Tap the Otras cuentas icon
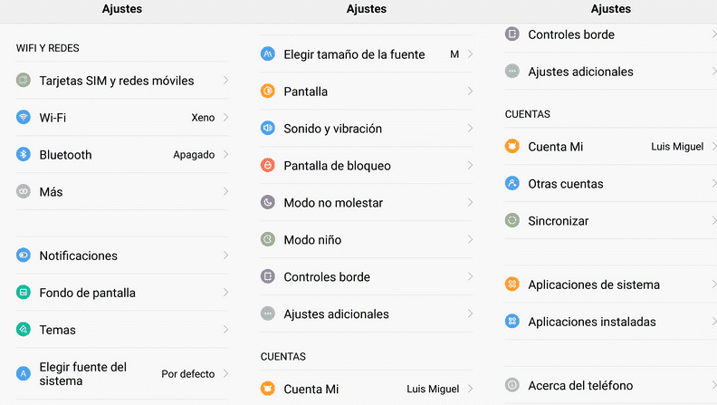Image resolution: width=717 pixels, height=405 pixels. (x=512, y=183)
